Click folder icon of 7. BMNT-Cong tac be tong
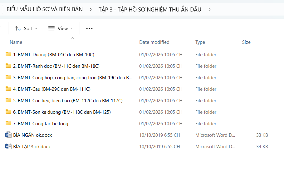Image resolution: width=284 pixels, height=170 pixels. click(x=8, y=124)
